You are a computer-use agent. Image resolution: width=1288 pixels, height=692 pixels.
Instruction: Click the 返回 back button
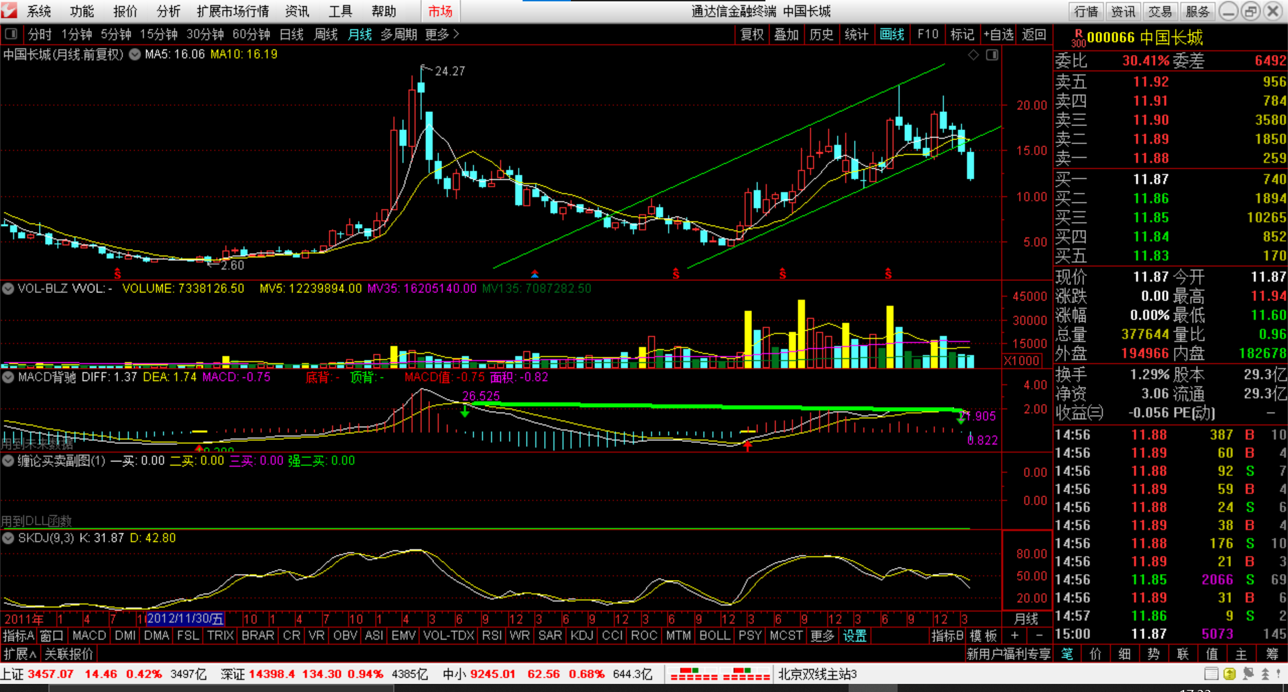[x=1034, y=34]
